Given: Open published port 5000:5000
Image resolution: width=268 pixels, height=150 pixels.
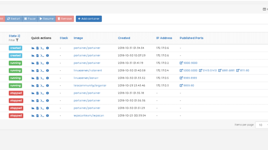Looking at the screenshot, I should [x=189, y=70].
